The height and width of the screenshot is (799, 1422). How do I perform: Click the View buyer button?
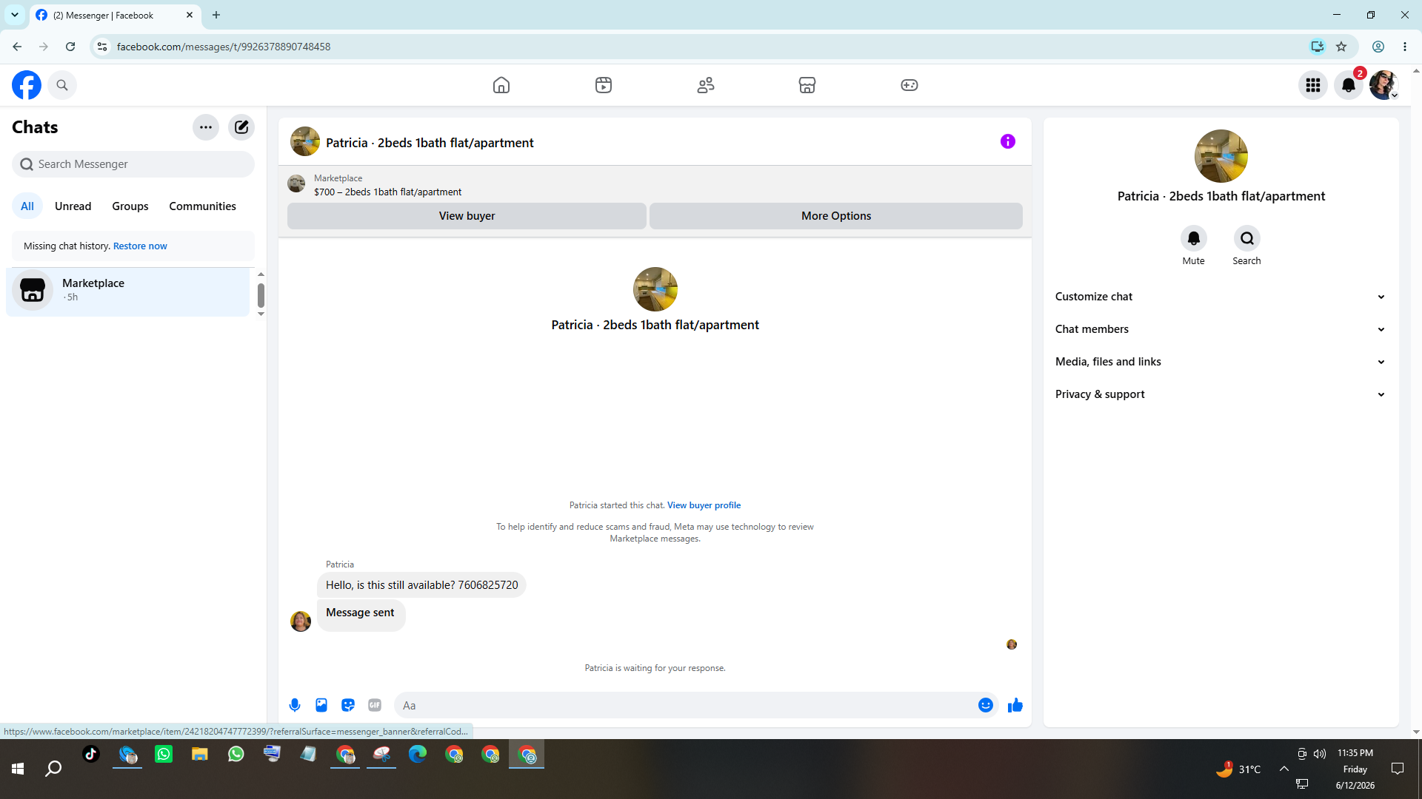467,216
